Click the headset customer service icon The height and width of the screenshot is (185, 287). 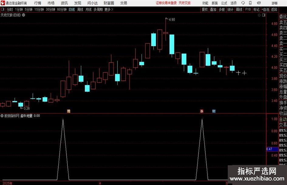[243, 3]
